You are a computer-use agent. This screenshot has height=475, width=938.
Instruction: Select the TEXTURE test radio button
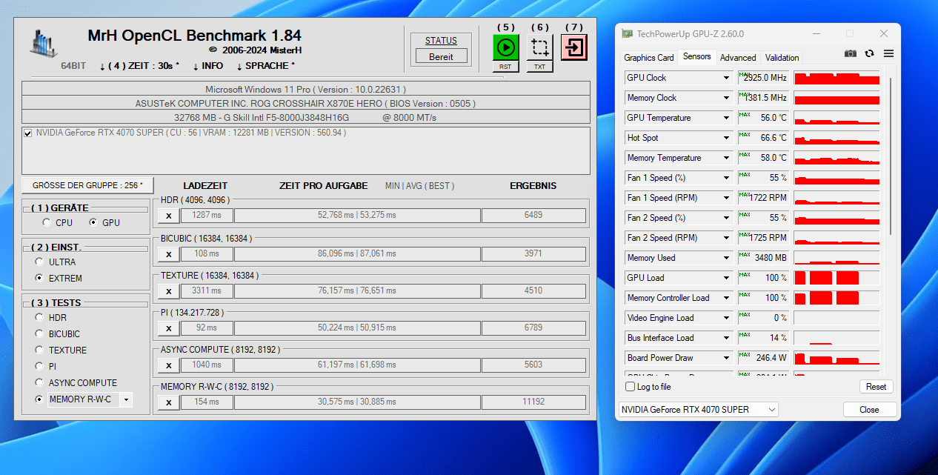pos(39,350)
